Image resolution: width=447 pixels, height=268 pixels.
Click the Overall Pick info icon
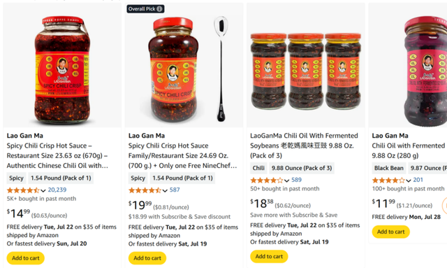tap(160, 9)
